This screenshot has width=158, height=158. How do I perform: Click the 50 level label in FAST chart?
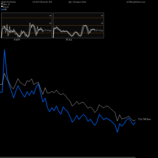click(50, 23)
